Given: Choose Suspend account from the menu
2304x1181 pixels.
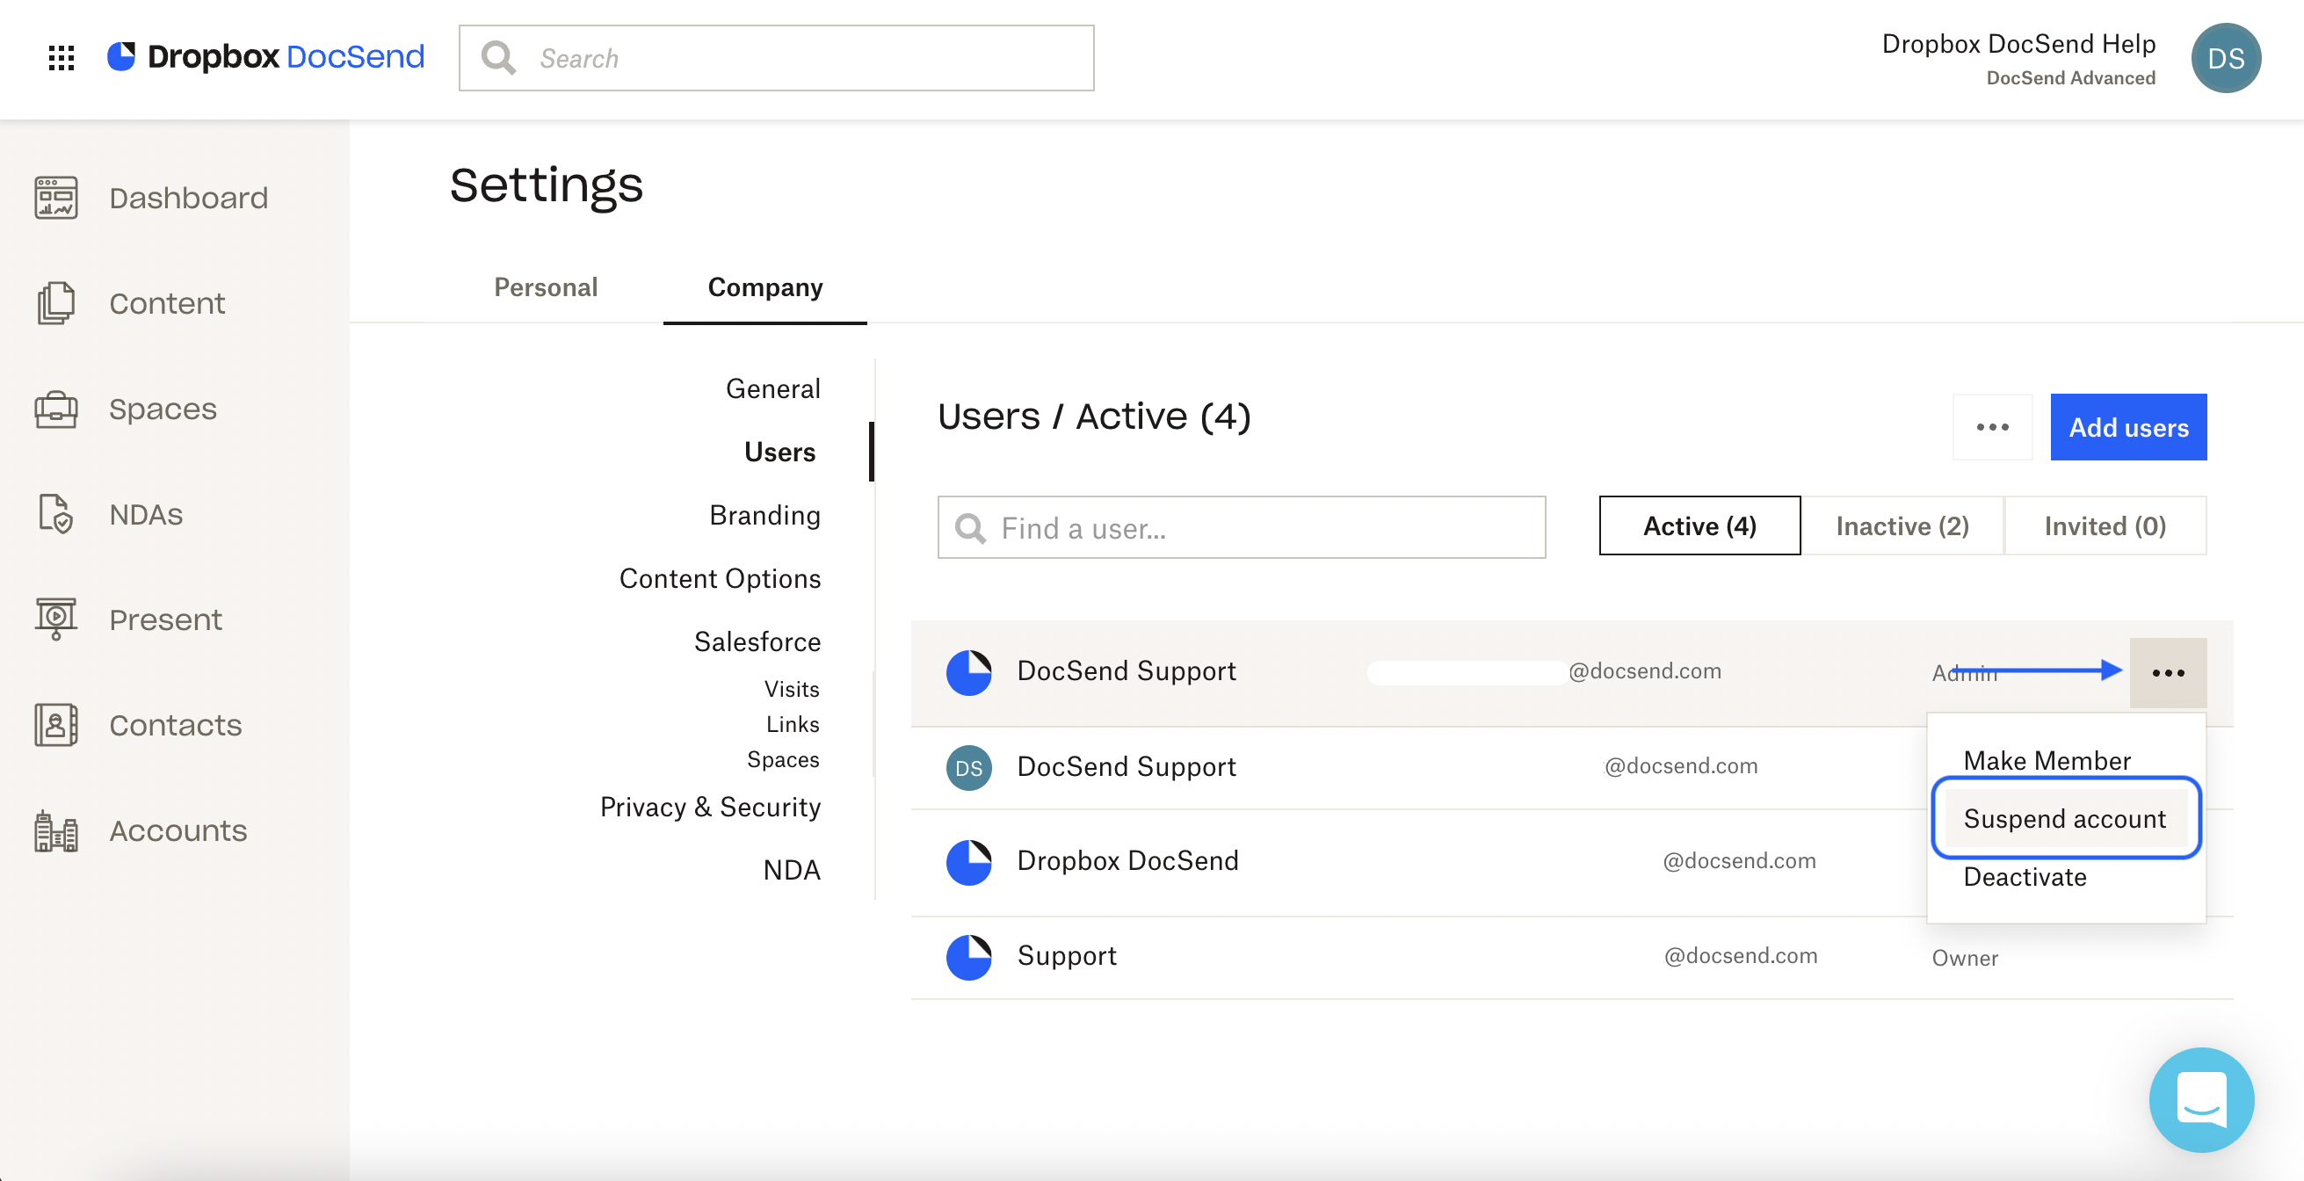Looking at the screenshot, I should coord(2064,818).
